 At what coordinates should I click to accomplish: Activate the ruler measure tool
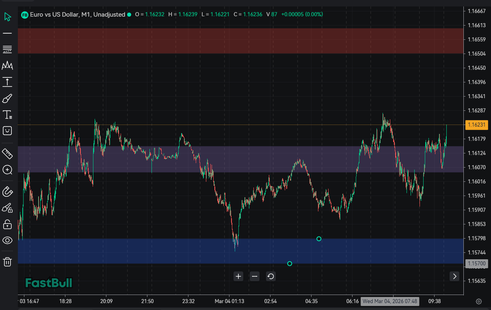click(x=7, y=153)
